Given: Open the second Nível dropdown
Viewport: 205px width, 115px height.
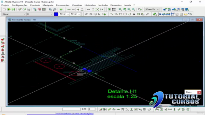Looking at the screenshot, I should [75, 14].
